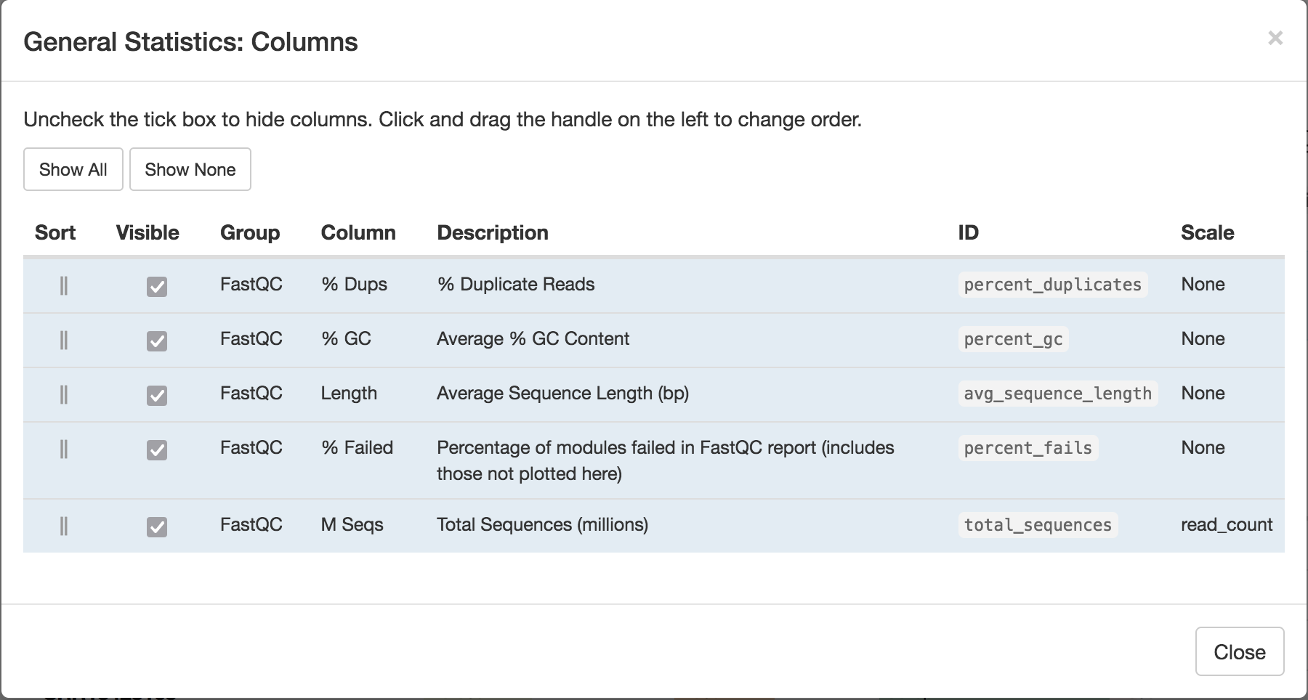The image size is (1308, 700).
Task: Click the read_count scale label
Action: [x=1227, y=524]
